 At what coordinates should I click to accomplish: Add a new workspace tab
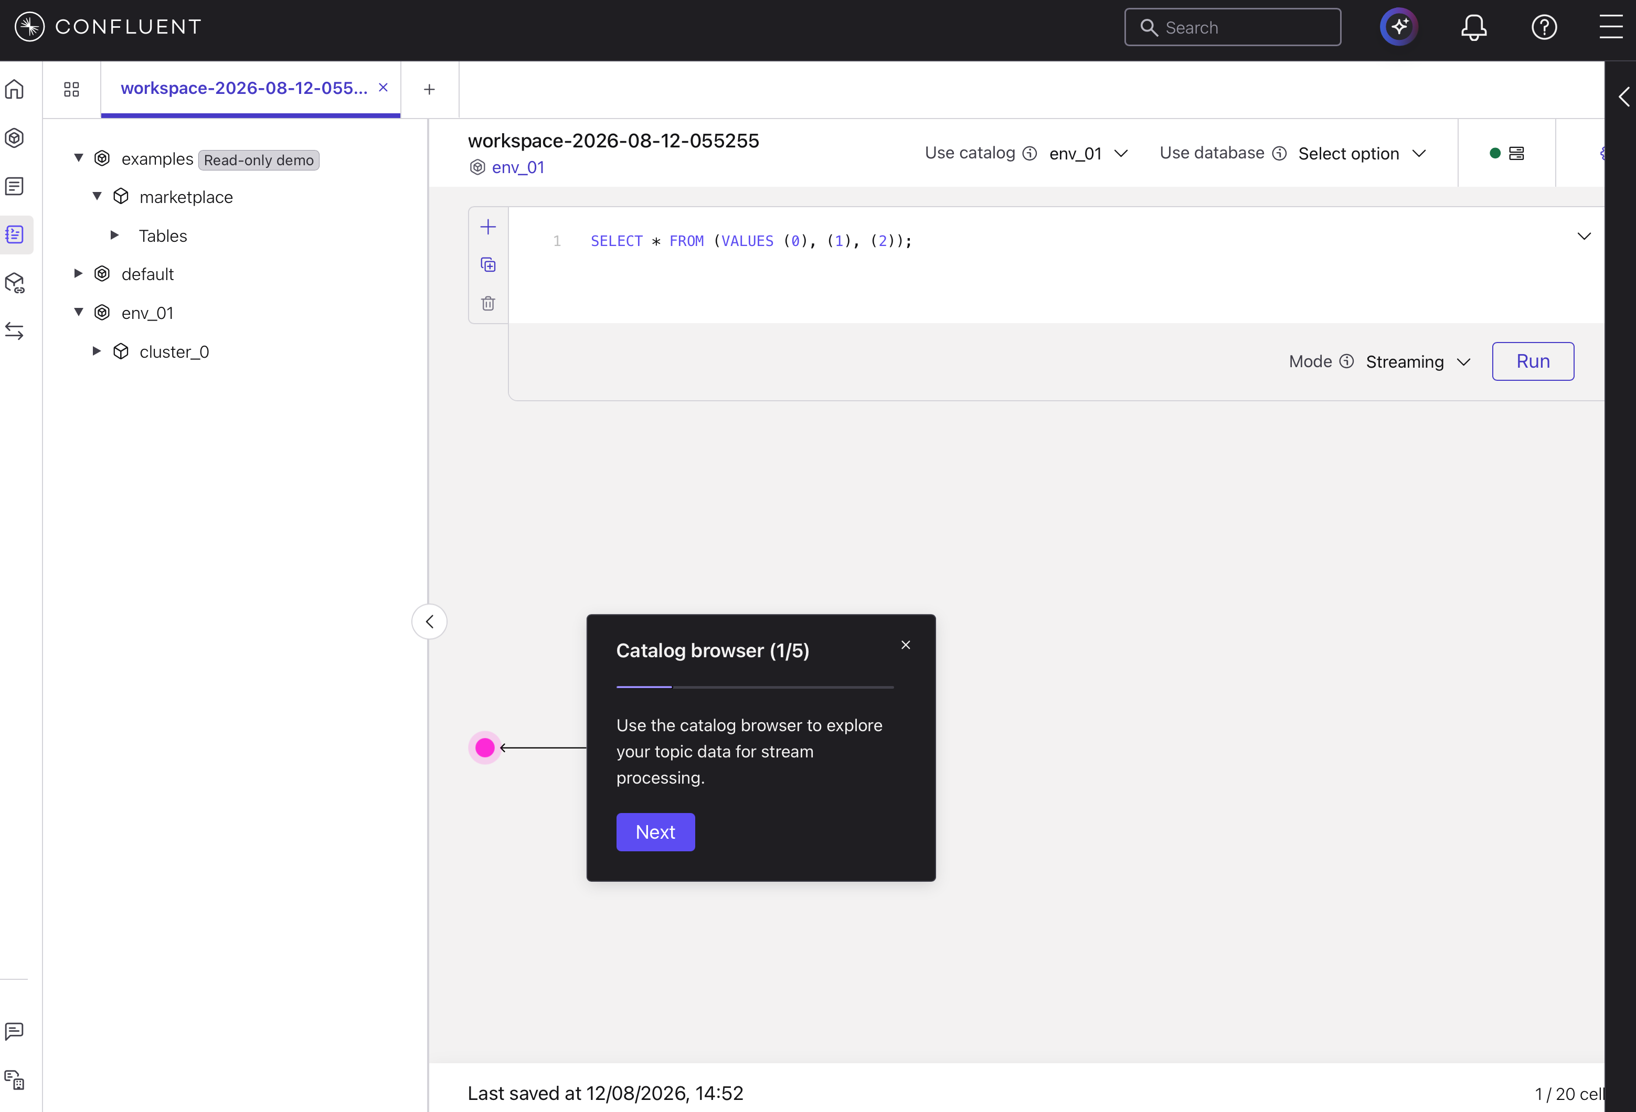click(429, 89)
